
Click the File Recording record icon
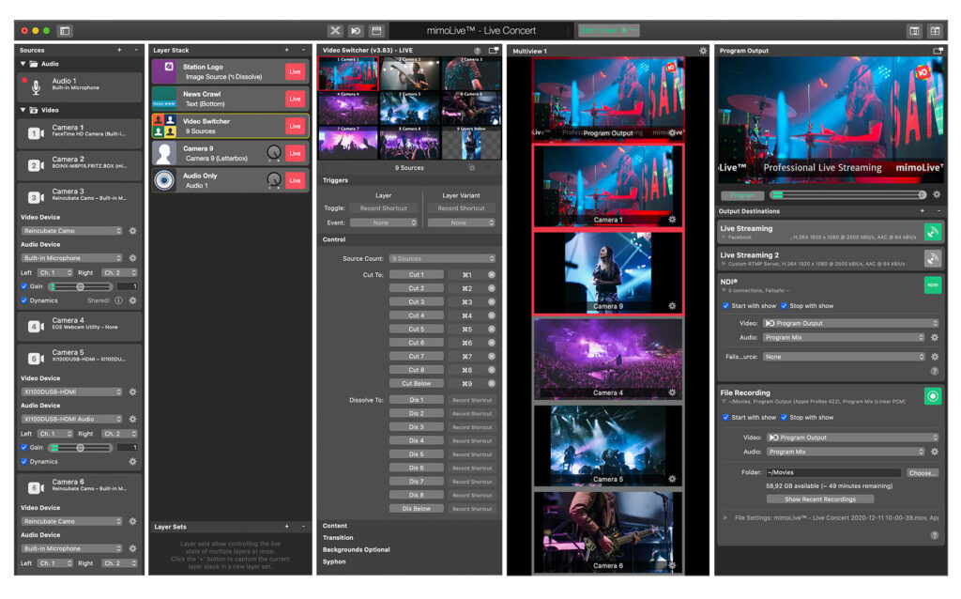point(932,396)
